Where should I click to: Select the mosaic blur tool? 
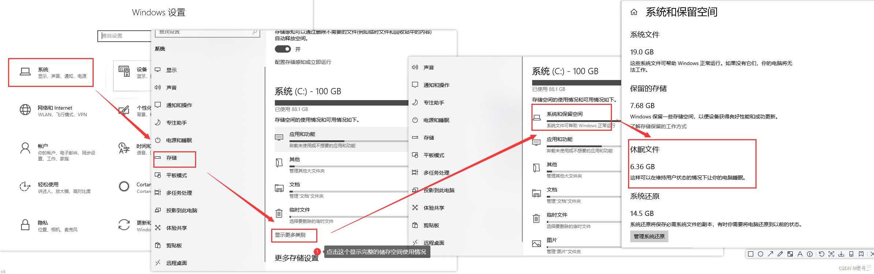tap(790, 254)
